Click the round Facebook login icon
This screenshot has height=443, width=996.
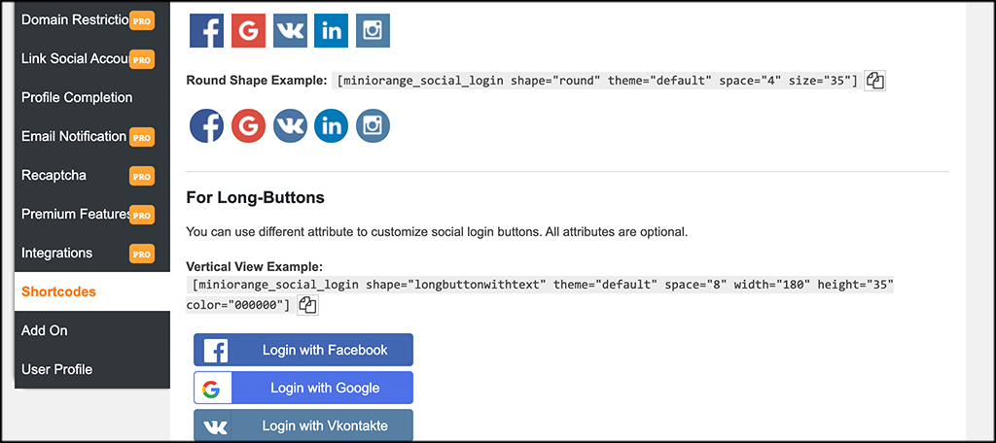click(206, 125)
